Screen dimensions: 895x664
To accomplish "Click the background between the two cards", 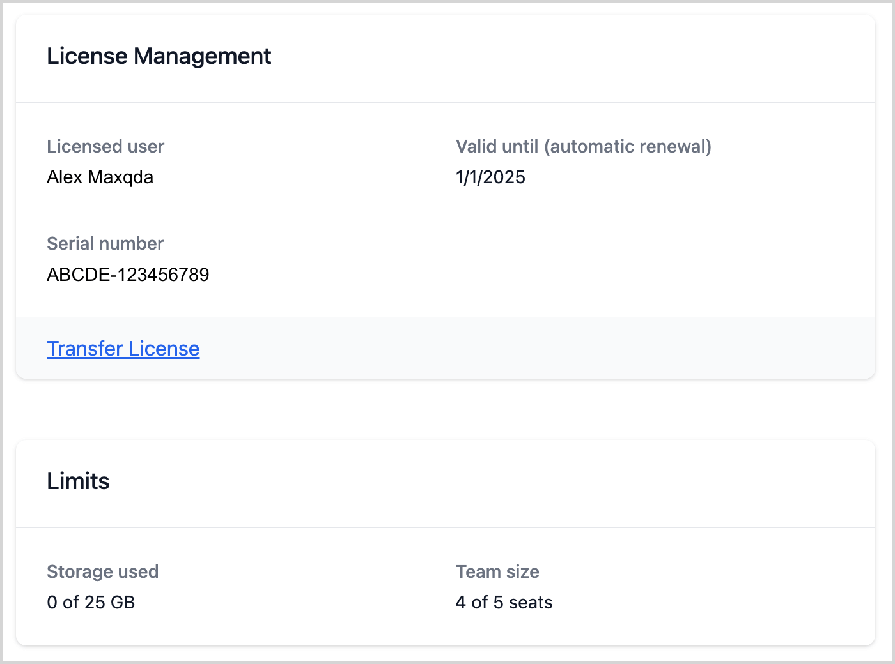I will 447,409.
